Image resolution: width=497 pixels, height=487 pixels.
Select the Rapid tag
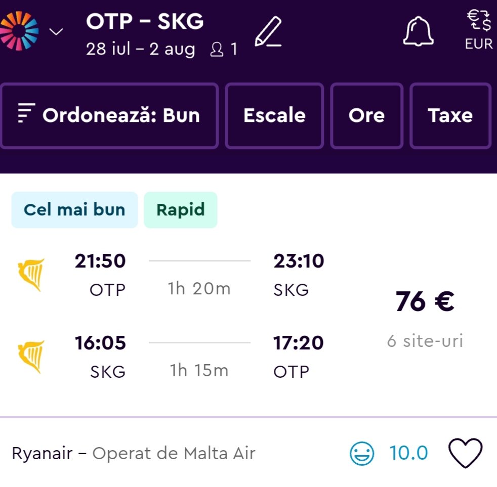pos(181,210)
